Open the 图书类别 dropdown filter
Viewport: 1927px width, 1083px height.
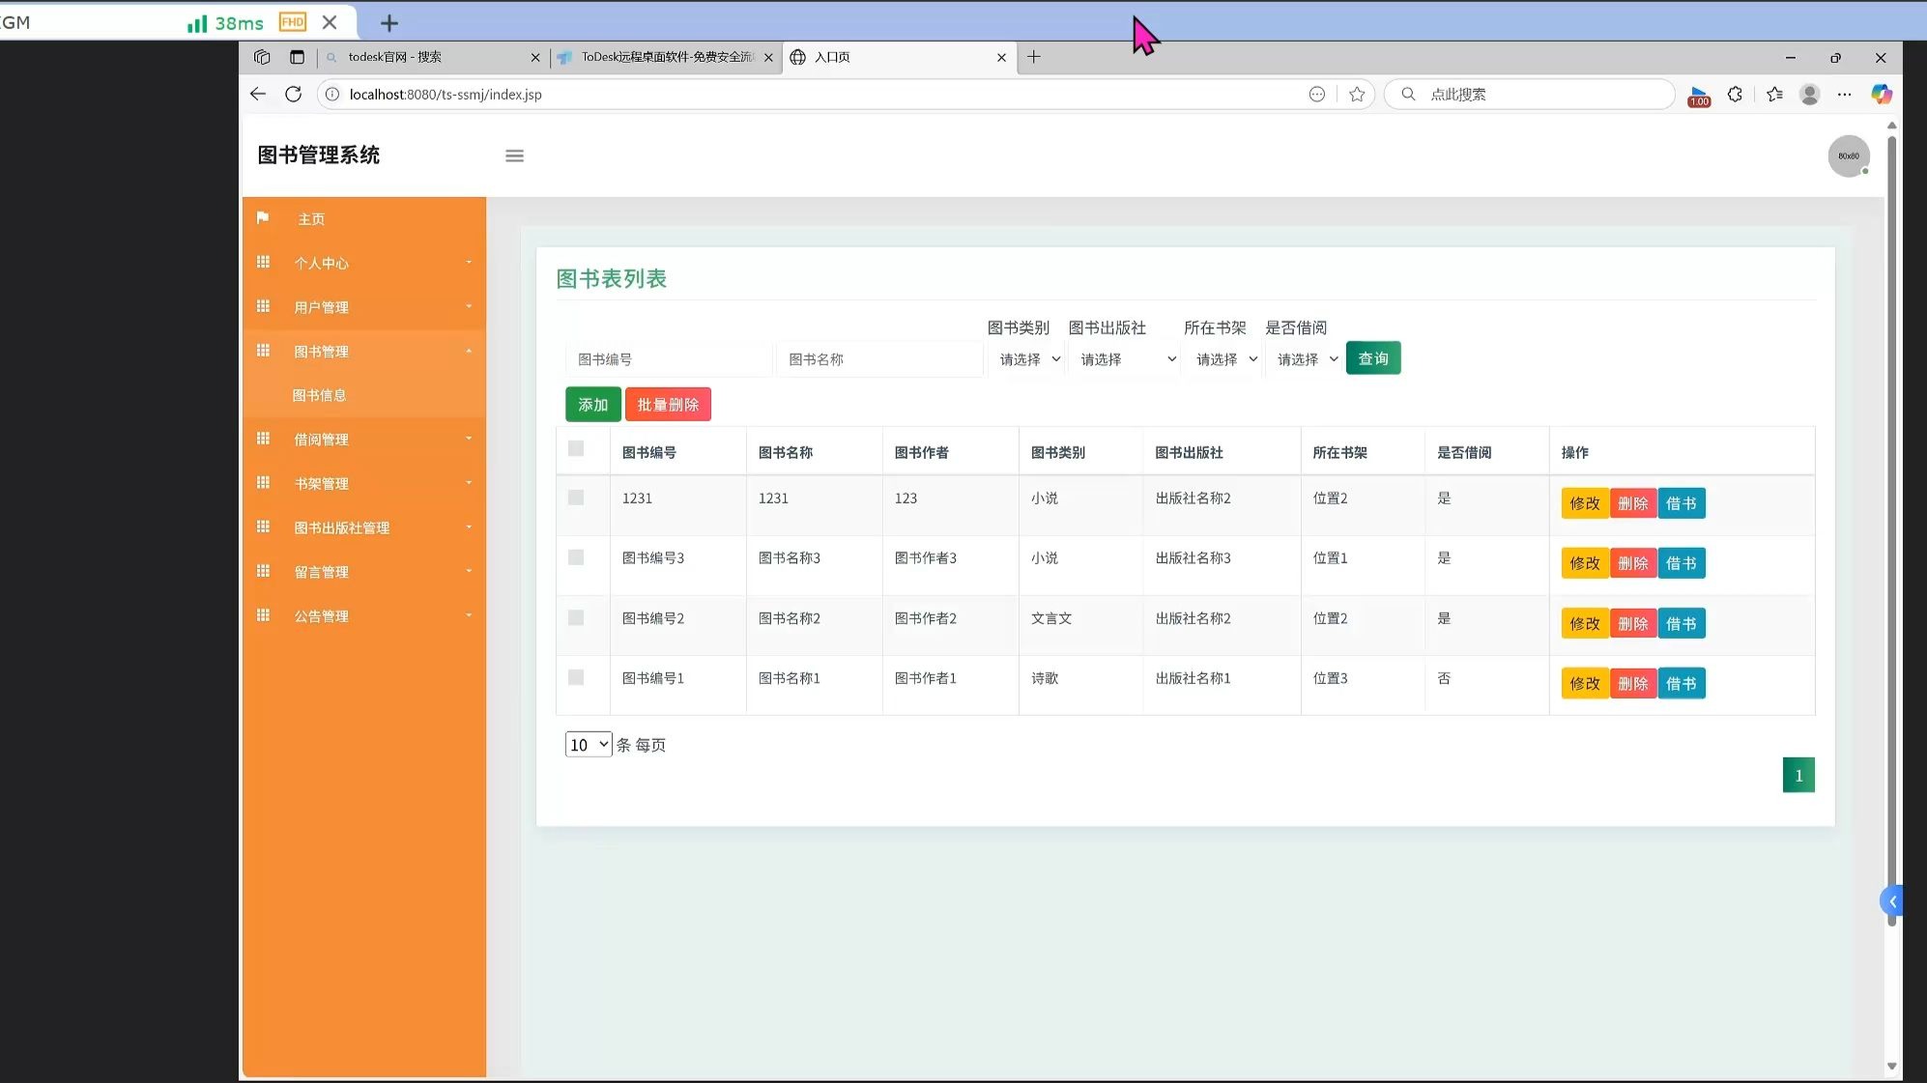coord(1028,359)
